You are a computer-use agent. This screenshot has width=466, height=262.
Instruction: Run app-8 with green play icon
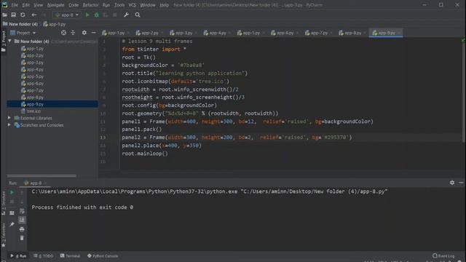coord(87,15)
